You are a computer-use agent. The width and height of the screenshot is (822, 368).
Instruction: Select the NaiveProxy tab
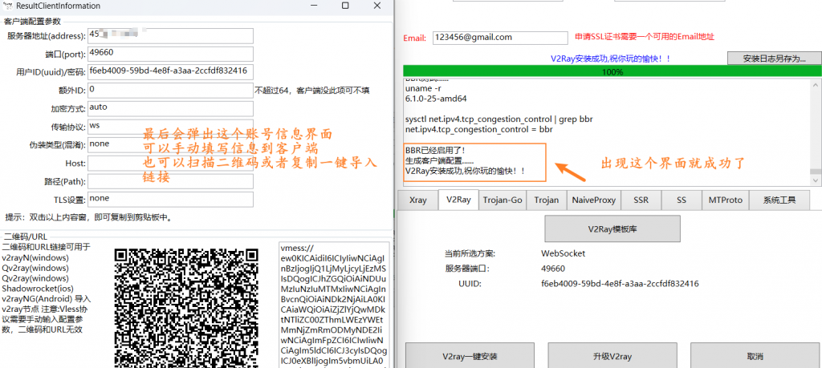pos(593,200)
